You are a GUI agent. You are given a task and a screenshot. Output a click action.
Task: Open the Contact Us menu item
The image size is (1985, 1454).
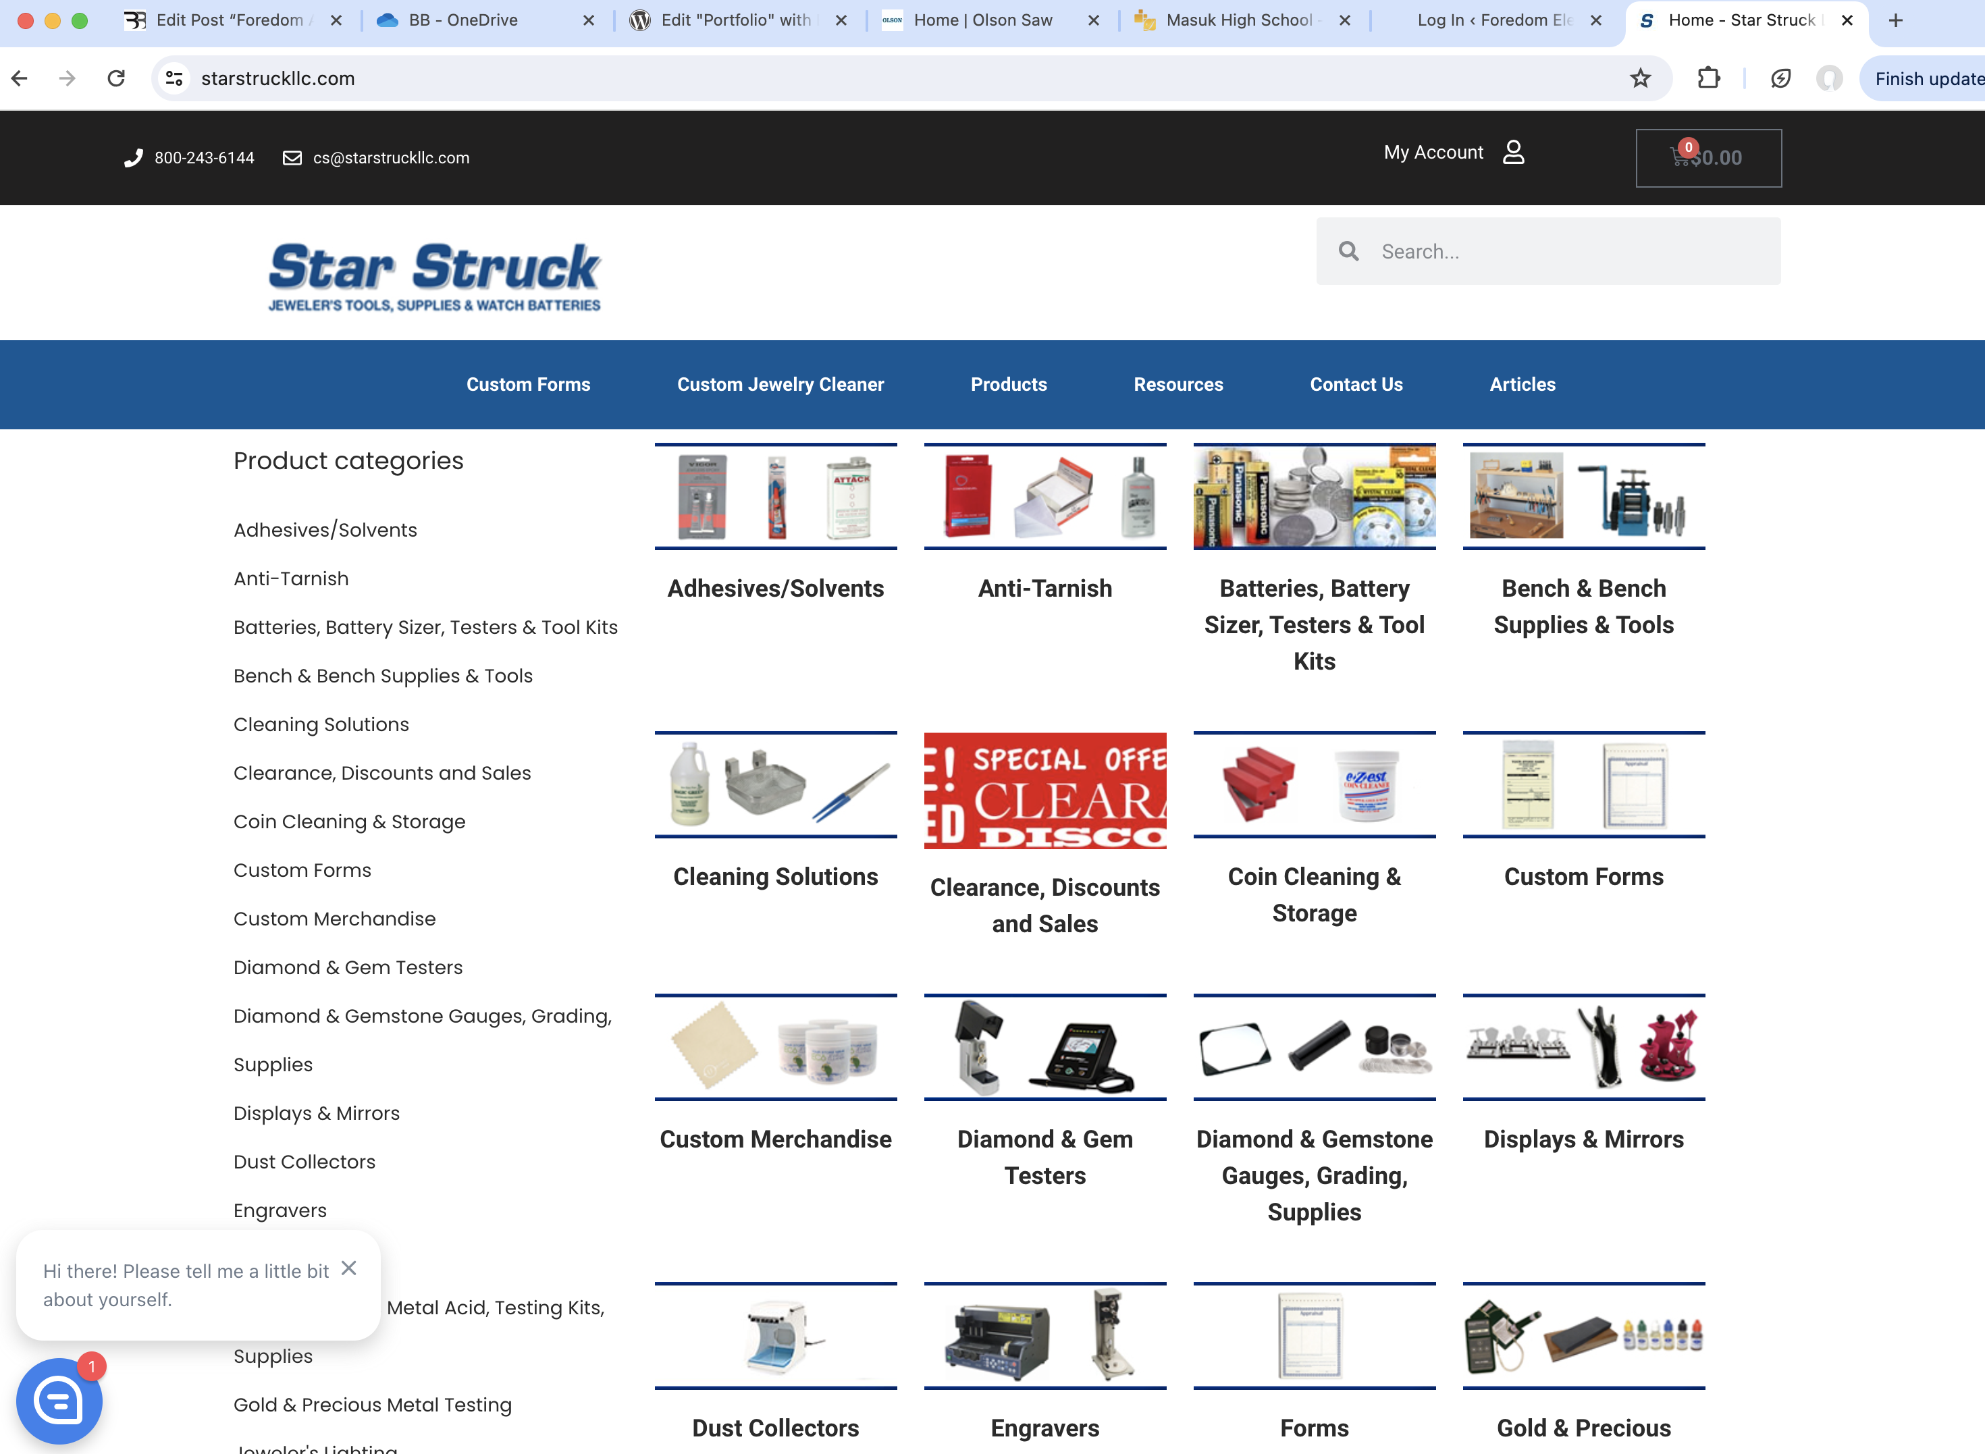click(1356, 385)
